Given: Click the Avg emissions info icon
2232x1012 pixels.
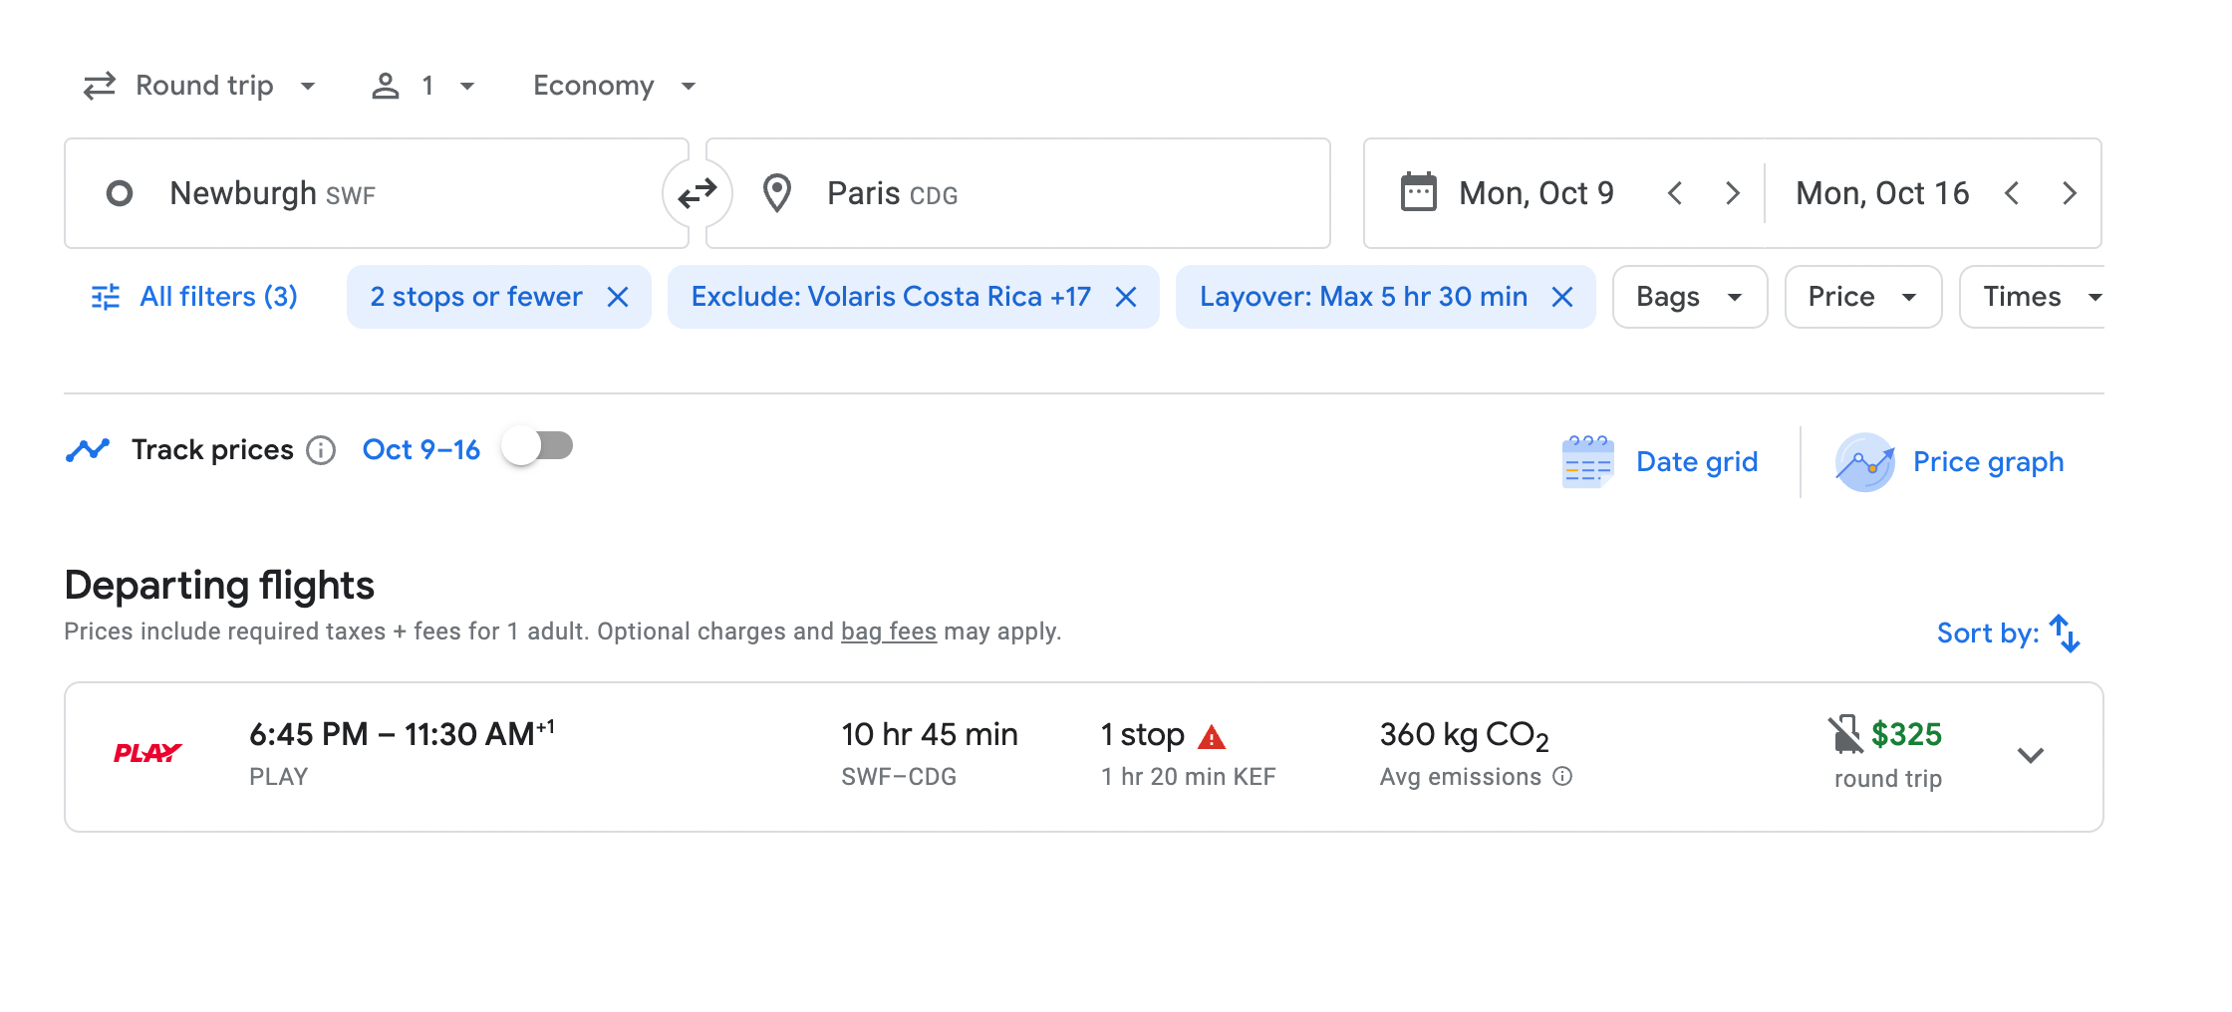Looking at the screenshot, I should tap(1562, 777).
